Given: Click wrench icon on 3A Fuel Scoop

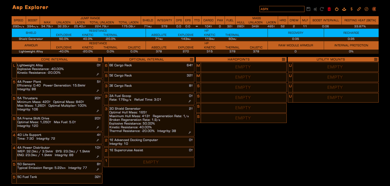Looking at the screenshot, I should click(190, 101).
